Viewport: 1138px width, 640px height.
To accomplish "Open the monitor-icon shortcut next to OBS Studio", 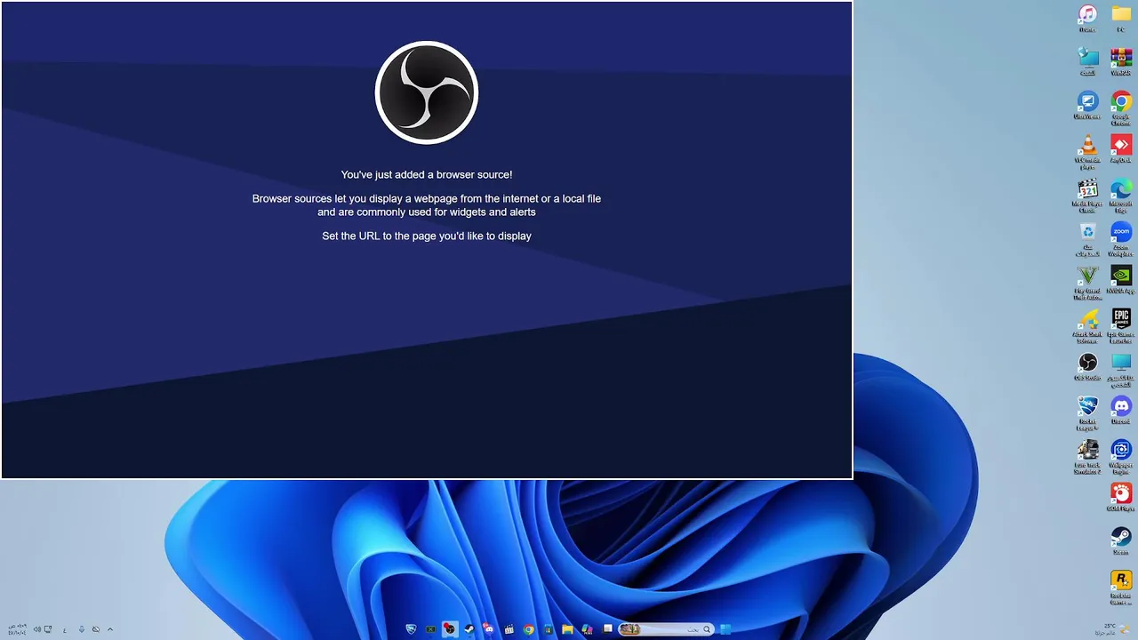I will [1121, 369].
